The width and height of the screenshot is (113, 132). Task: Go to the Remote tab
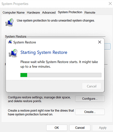click(x=90, y=12)
